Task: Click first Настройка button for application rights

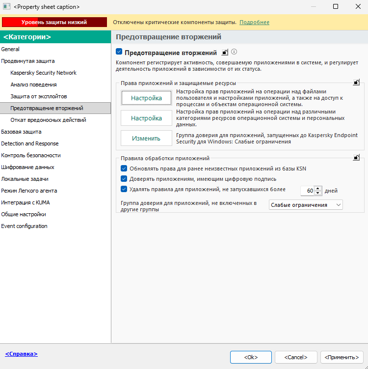Action: click(x=146, y=98)
